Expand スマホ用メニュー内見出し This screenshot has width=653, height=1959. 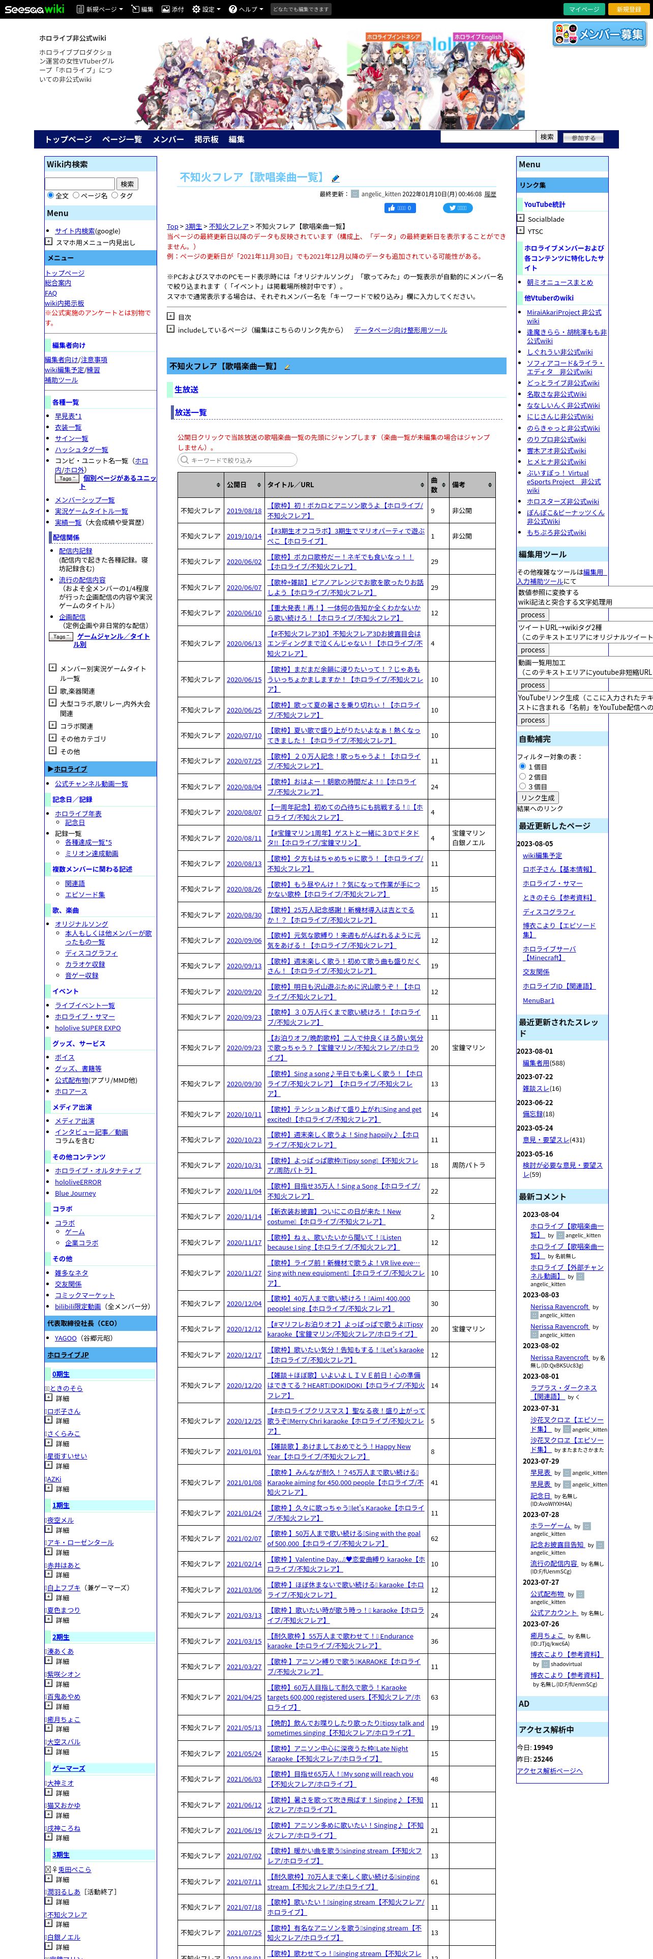click(x=49, y=241)
